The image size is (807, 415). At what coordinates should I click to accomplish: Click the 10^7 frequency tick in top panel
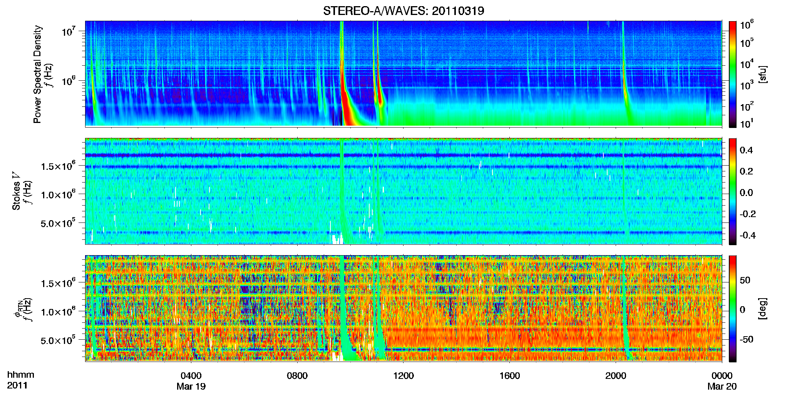point(68,31)
